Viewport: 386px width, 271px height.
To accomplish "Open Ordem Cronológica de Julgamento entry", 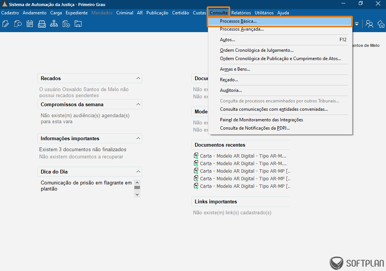I will pos(280,50).
